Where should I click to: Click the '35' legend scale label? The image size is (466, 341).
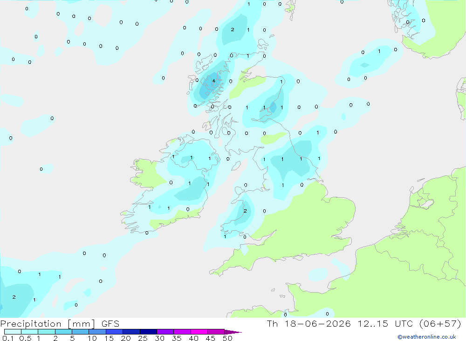pos(177,338)
